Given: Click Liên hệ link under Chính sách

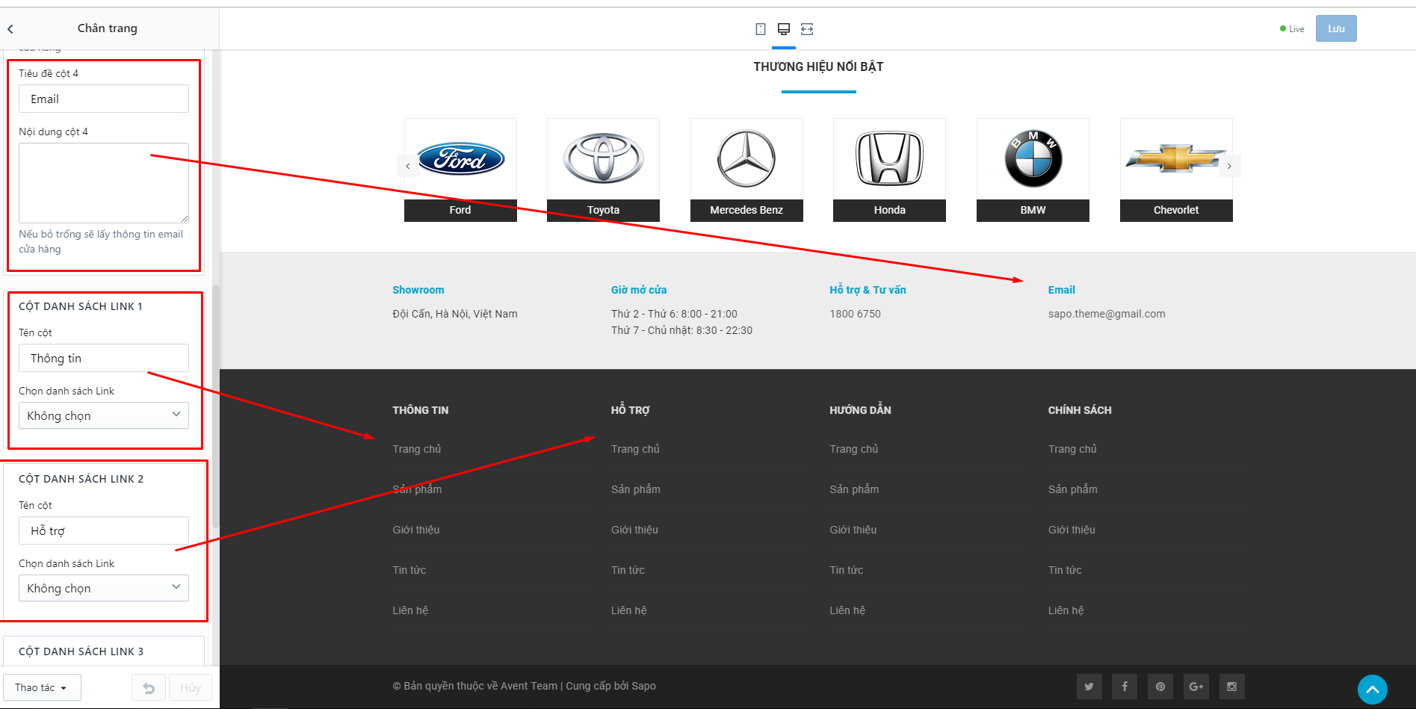Looking at the screenshot, I should (1066, 610).
